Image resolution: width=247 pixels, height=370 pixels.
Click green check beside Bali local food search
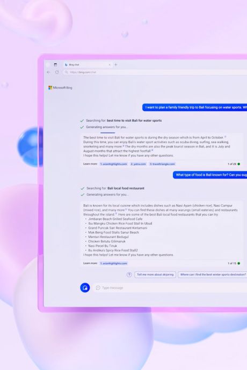tap(83, 189)
